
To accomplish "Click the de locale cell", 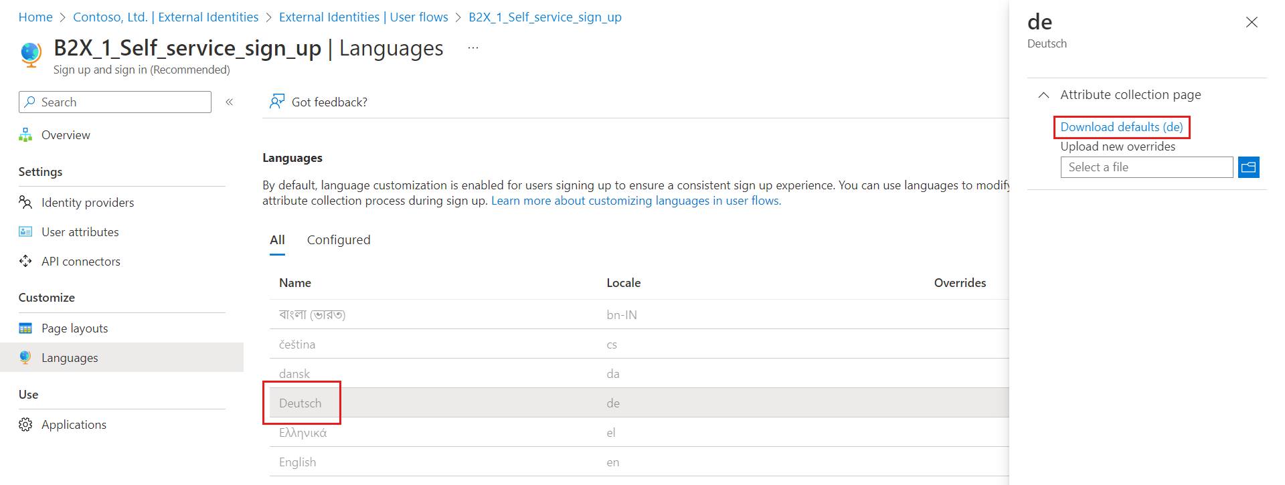I will [x=613, y=403].
